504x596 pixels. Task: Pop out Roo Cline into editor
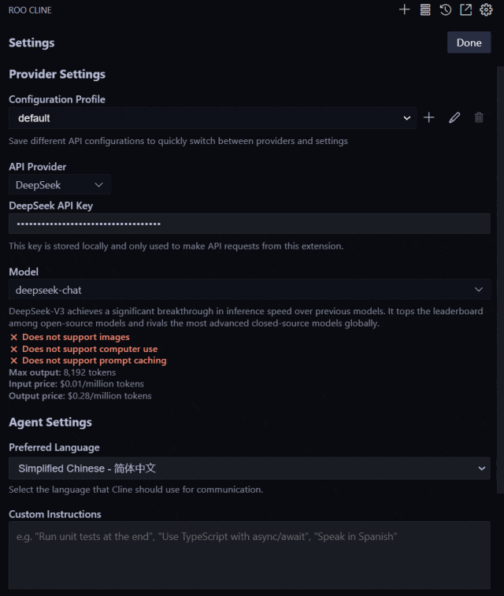point(466,10)
